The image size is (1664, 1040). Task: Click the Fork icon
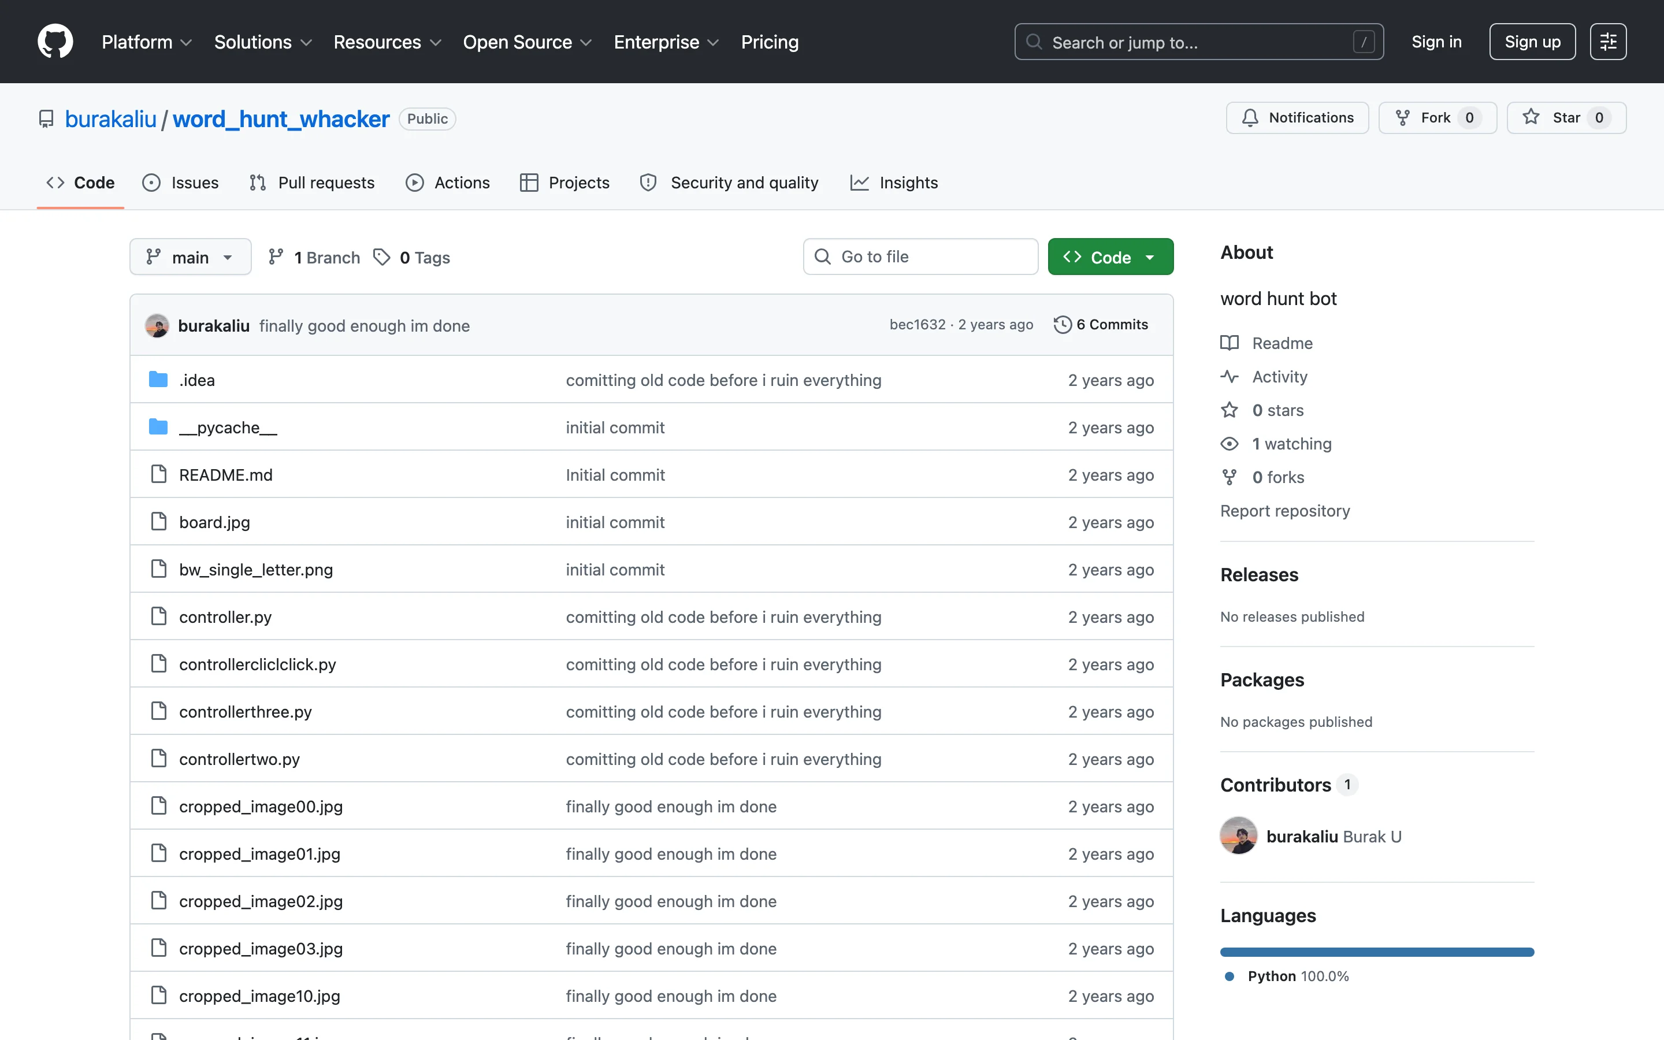click(1403, 118)
